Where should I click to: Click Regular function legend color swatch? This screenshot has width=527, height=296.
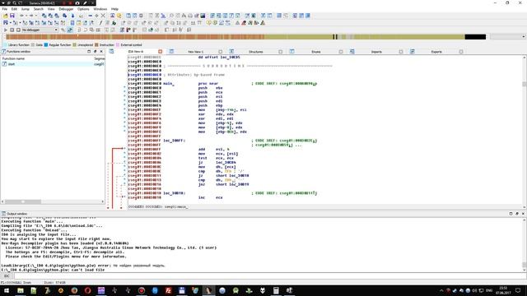46,44
